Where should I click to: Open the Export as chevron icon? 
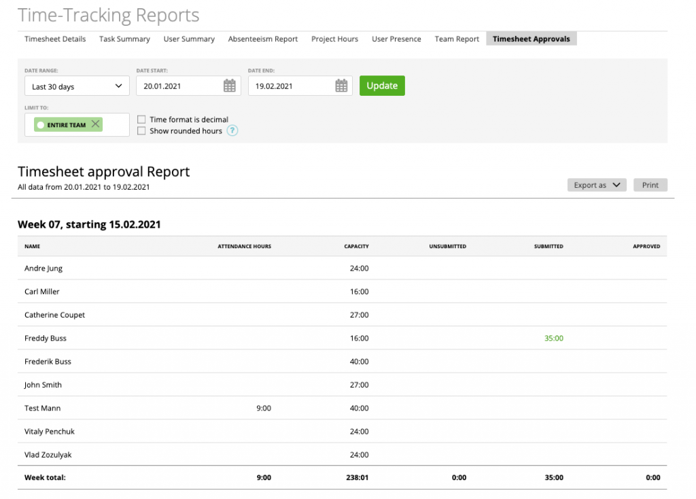[618, 184]
